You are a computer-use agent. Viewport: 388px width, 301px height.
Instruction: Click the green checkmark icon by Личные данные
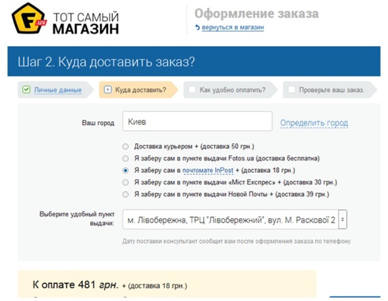pyautogui.click(x=26, y=90)
